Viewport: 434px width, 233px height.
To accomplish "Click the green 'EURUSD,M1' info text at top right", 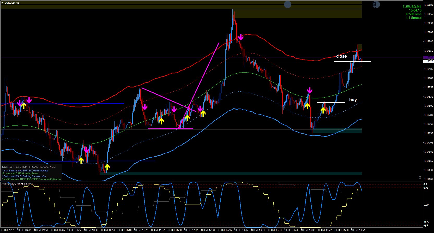I will point(412,7).
